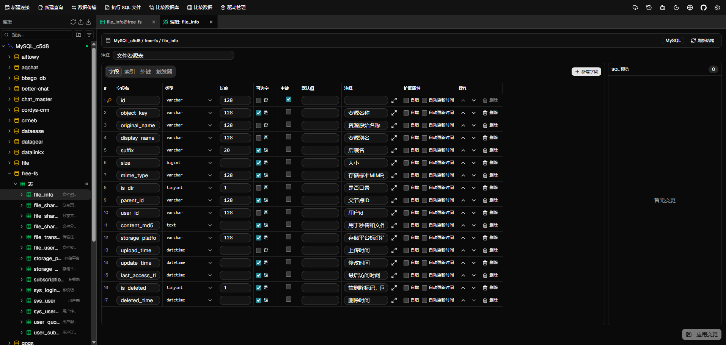Move original_name field up
Screen dimensions: 726x345
[x=463, y=125]
